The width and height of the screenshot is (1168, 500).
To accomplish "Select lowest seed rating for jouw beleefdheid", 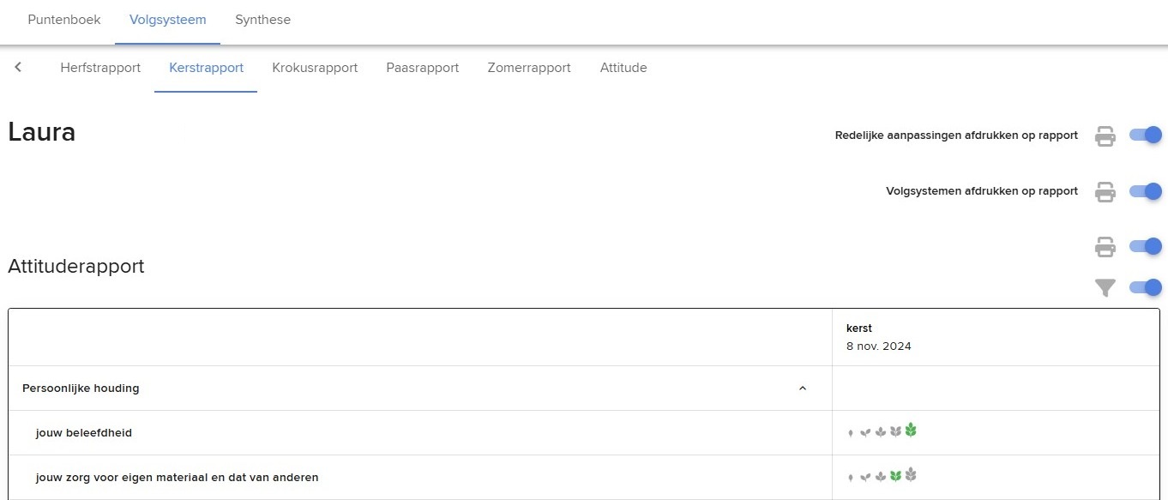I will click(x=851, y=433).
